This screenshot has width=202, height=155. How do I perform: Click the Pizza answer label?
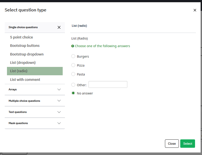pyautogui.click(x=81, y=66)
